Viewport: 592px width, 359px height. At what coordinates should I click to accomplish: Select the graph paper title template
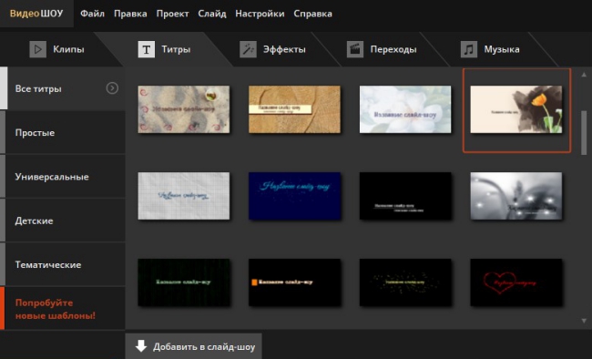point(183,196)
